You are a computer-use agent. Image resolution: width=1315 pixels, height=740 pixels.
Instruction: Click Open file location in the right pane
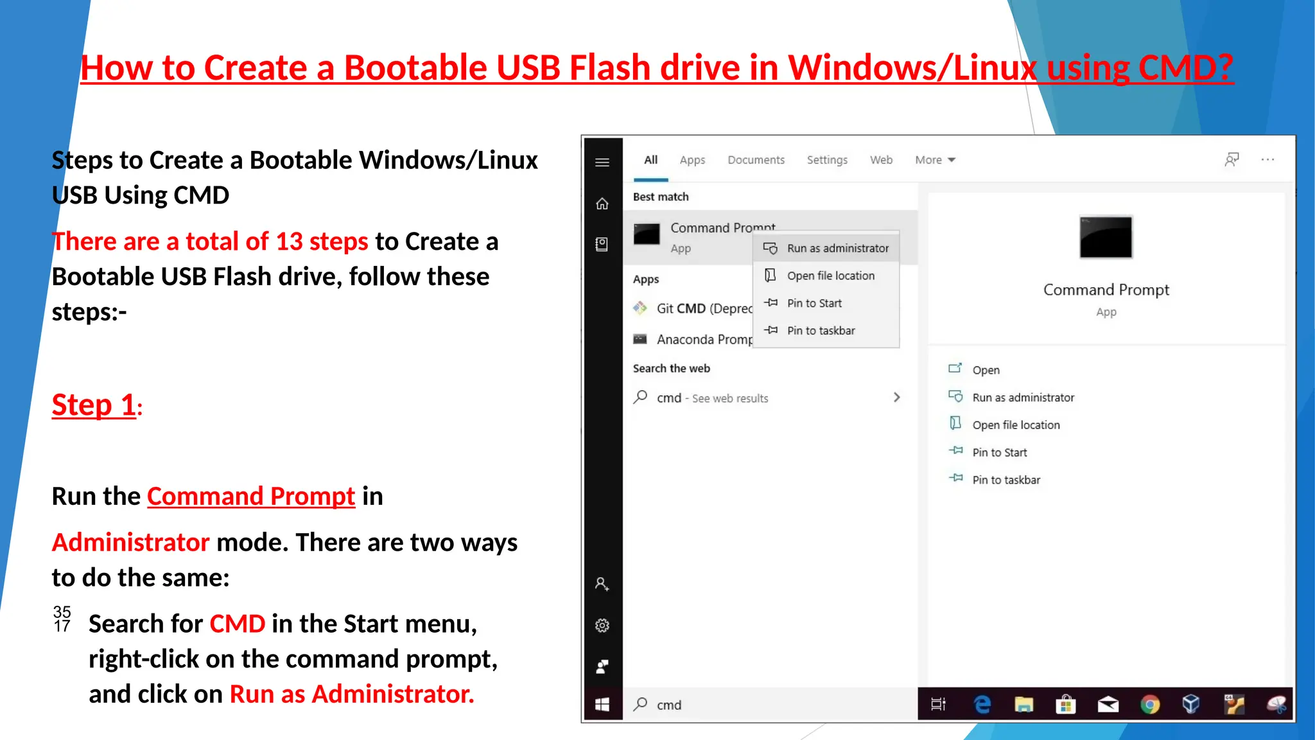coord(1015,425)
